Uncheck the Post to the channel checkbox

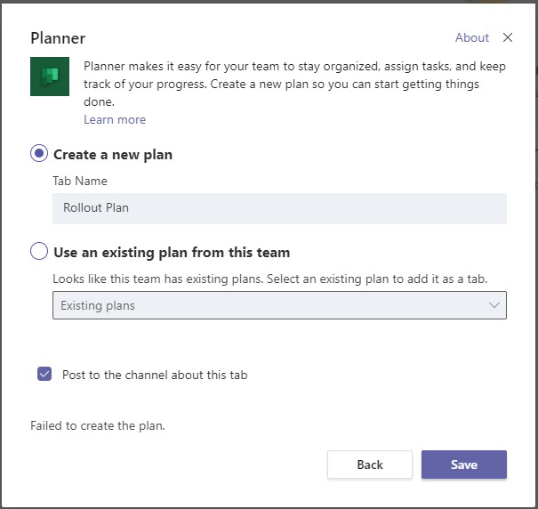(x=44, y=375)
